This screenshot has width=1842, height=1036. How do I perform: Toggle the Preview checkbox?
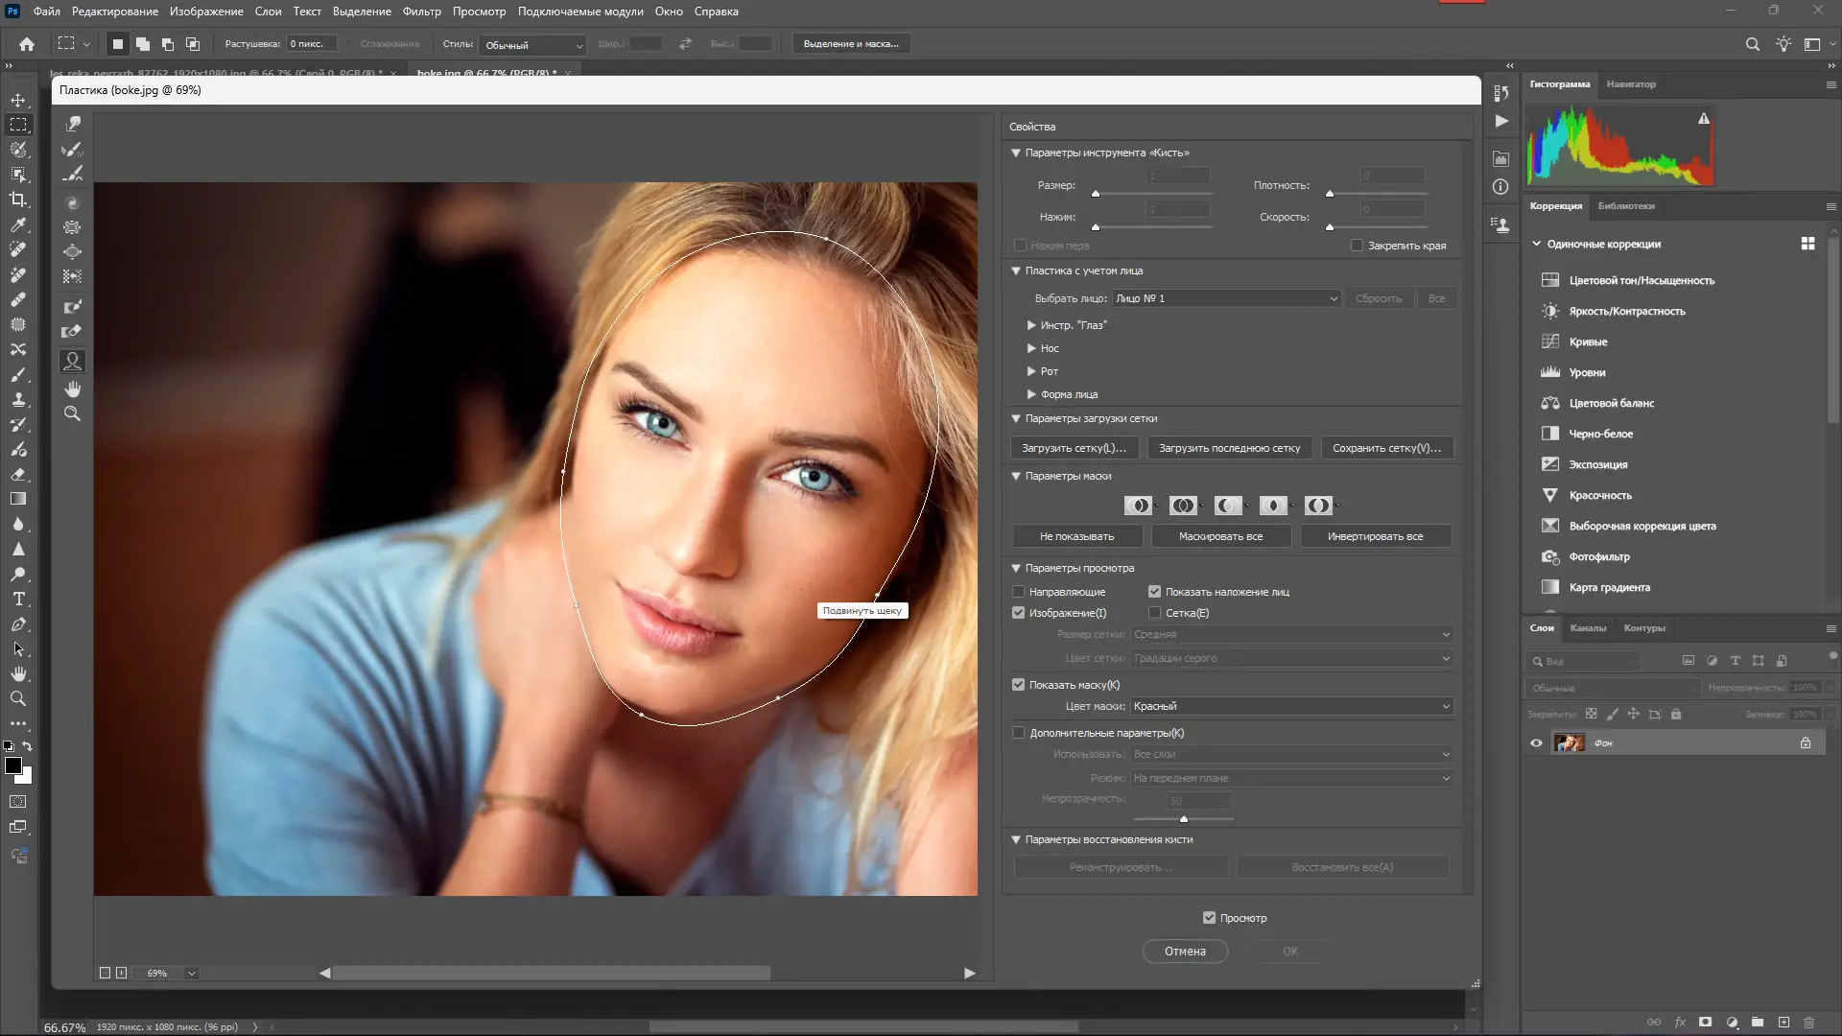click(x=1209, y=918)
